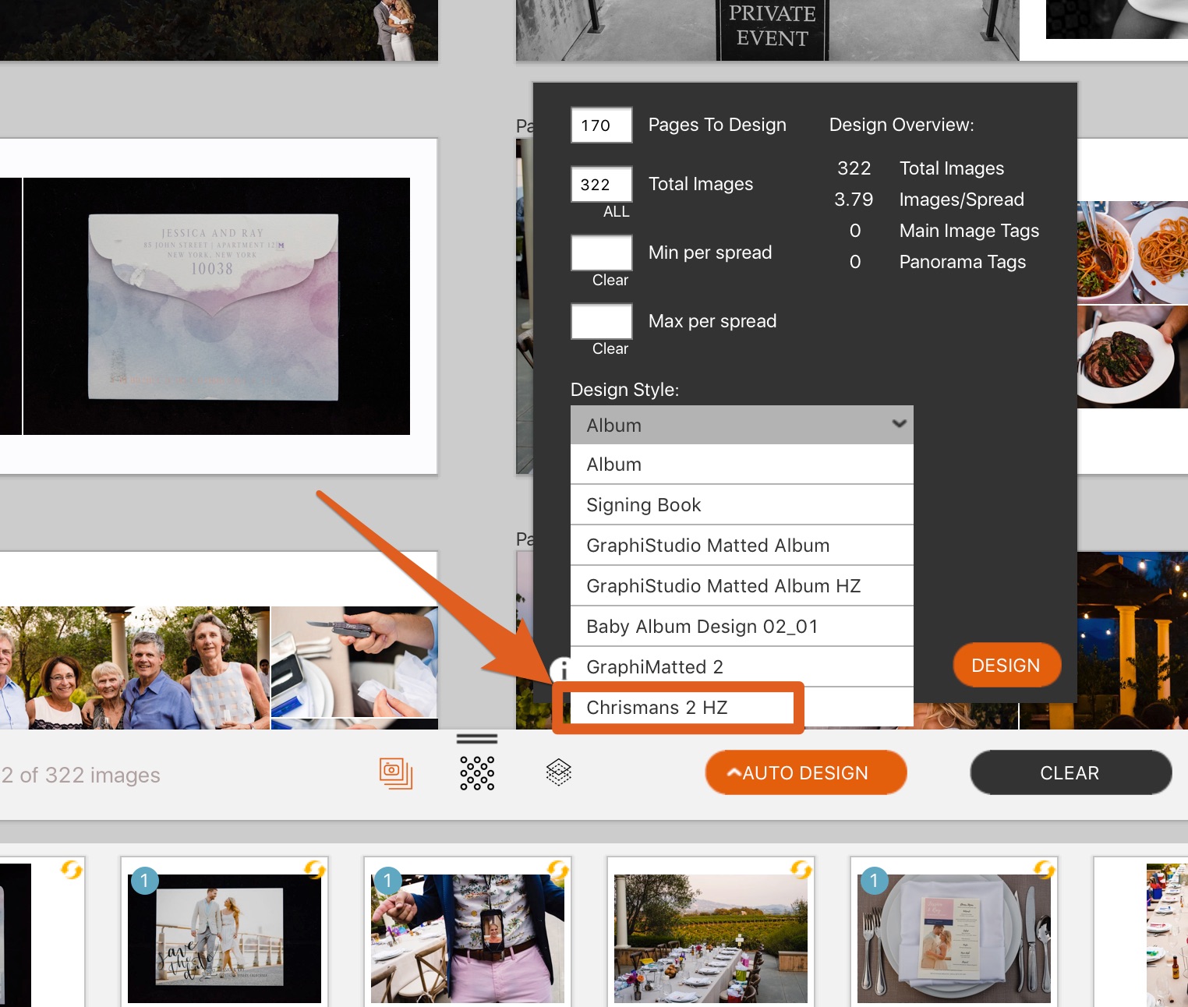
Task: Click the AUTO DESIGN button
Action: pyautogui.click(x=805, y=772)
